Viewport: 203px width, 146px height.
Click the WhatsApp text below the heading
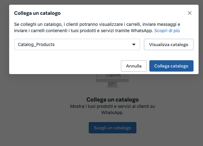(x=112, y=112)
